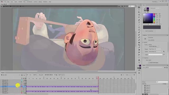This screenshot has height=95, width=169.
Task: Tick the Scale Frame Spans checkbox
Action: pos(149,63)
